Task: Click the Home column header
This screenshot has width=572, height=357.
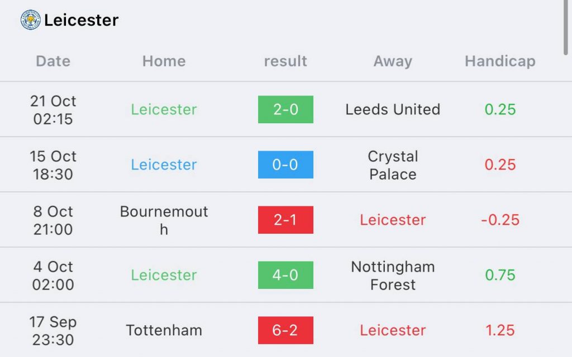Action: (164, 61)
